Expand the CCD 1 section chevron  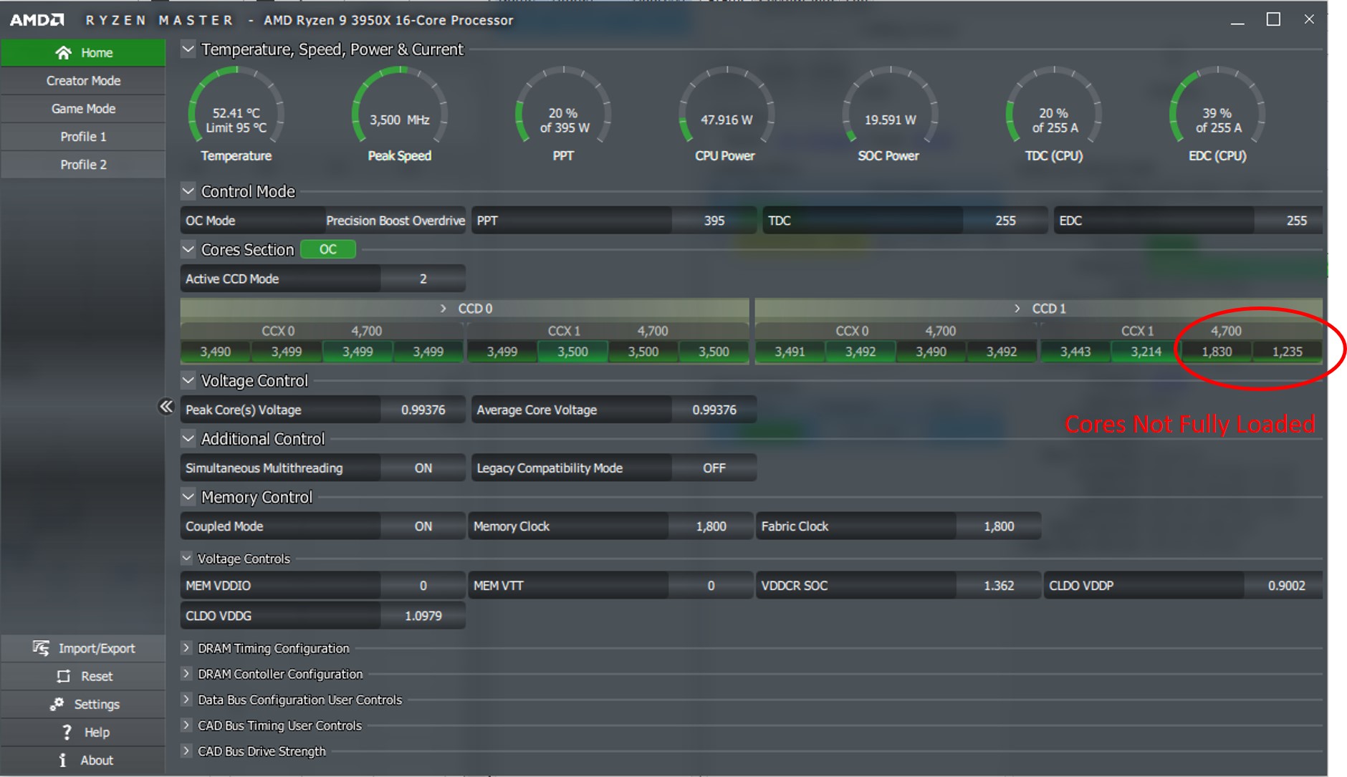(1018, 309)
